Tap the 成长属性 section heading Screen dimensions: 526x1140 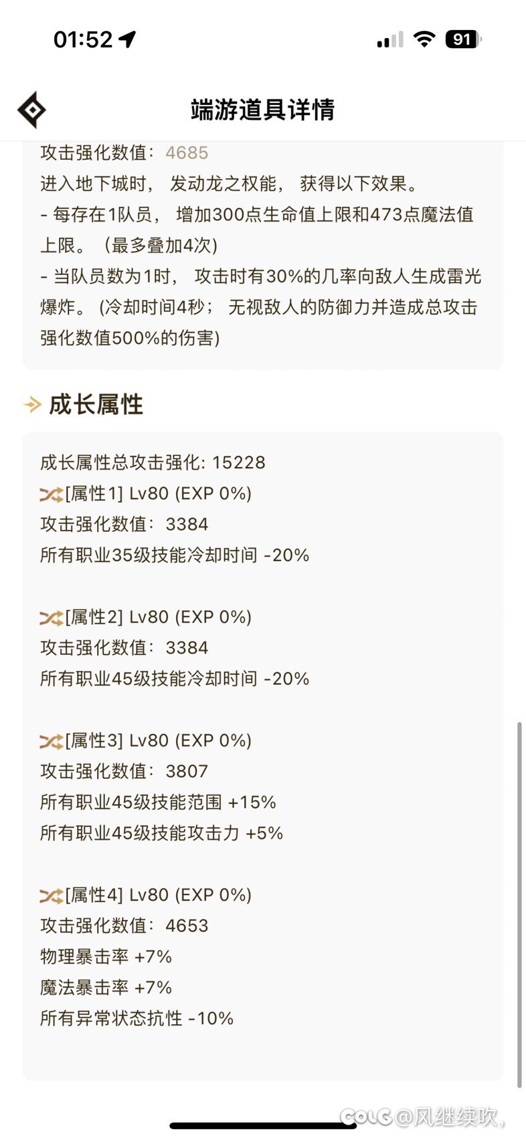pyautogui.click(x=96, y=404)
